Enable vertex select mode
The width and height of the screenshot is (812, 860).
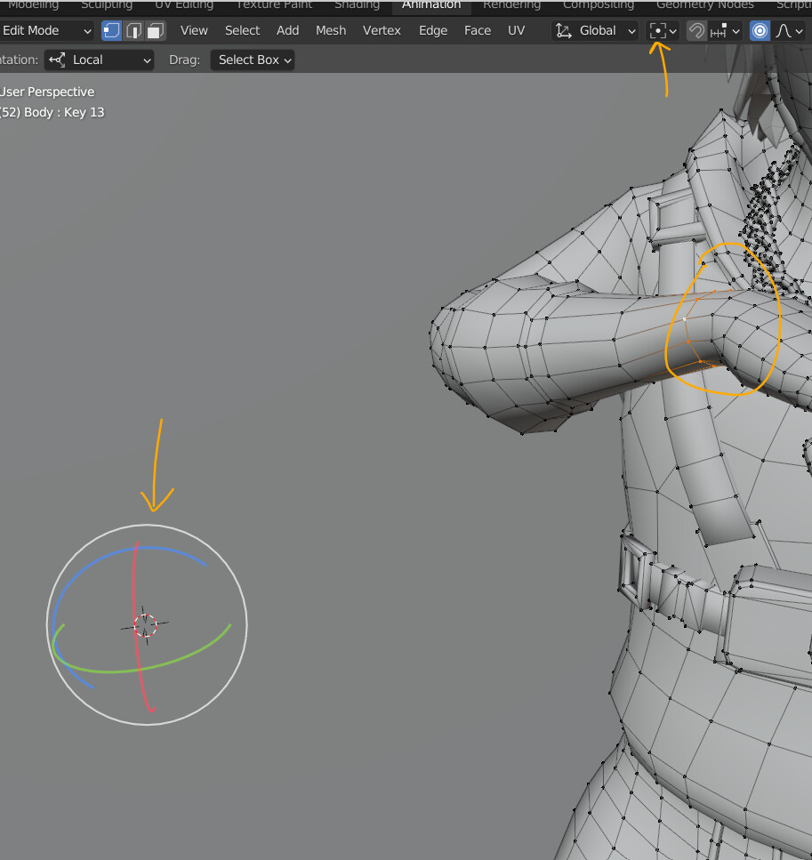point(111,31)
